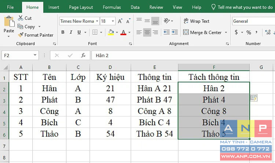Open the Merge & Center dropdown arrow
This screenshot has height=163, width=275.
(x=226, y=33)
